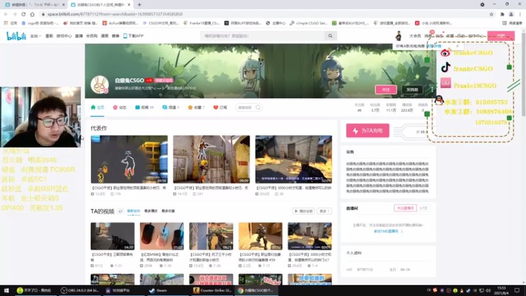526x296 pixels.
Task: Open 大会员 in the header
Action: 415,36
